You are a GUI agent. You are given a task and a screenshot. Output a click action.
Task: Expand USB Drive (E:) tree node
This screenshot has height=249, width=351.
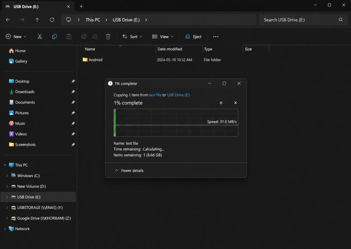(7, 197)
